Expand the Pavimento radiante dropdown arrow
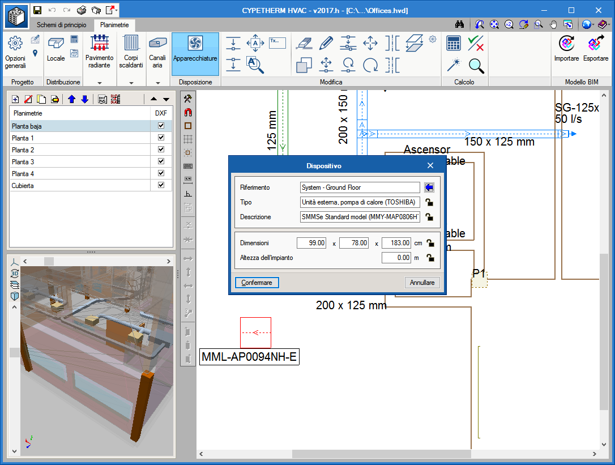Viewport: 615px width, 465px height. pyautogui.click(x=100, y=83)
